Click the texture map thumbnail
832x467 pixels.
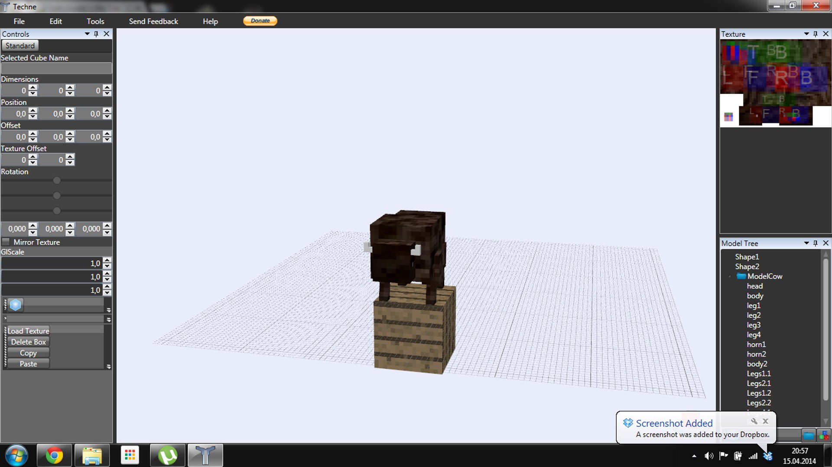coord(776,84)
